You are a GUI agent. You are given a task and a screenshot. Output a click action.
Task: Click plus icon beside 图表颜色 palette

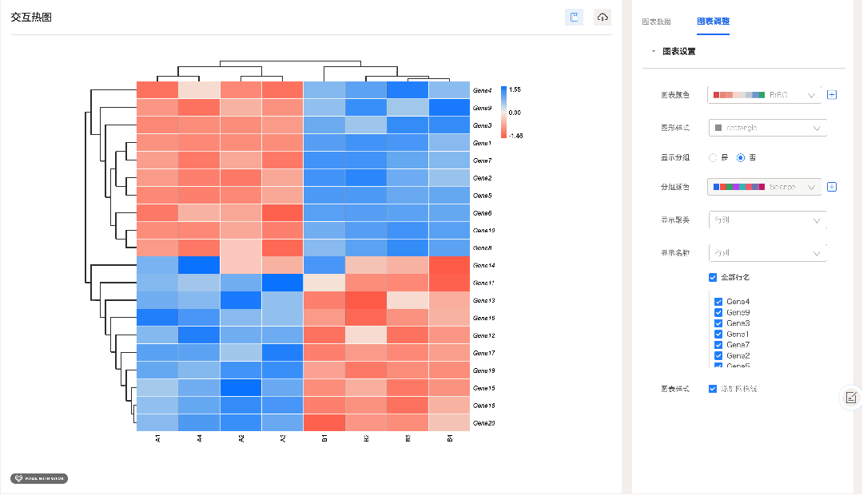coord(832,94)
